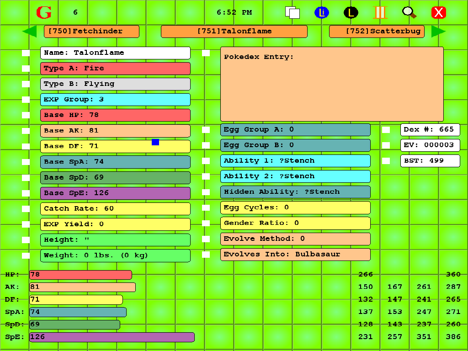Open search with the magnifying glass
The width and height of the screenshot is (468, 351).
click(409, 12)
